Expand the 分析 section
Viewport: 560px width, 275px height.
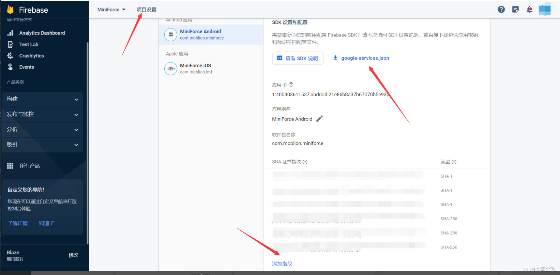(42, 130)
